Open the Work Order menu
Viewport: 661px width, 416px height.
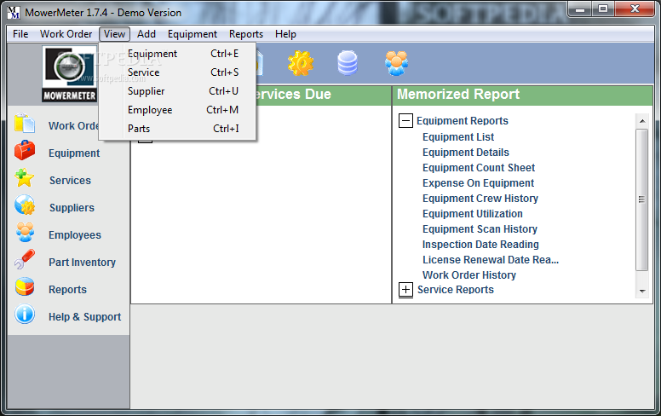click(x=66, y=34)
